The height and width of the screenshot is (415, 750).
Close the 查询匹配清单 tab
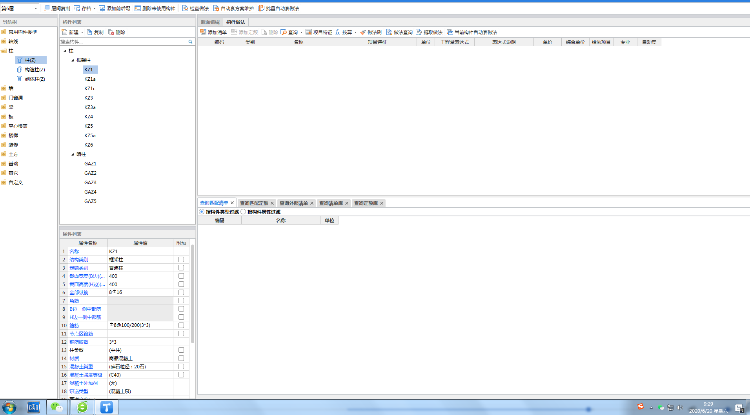click(232, 203)
